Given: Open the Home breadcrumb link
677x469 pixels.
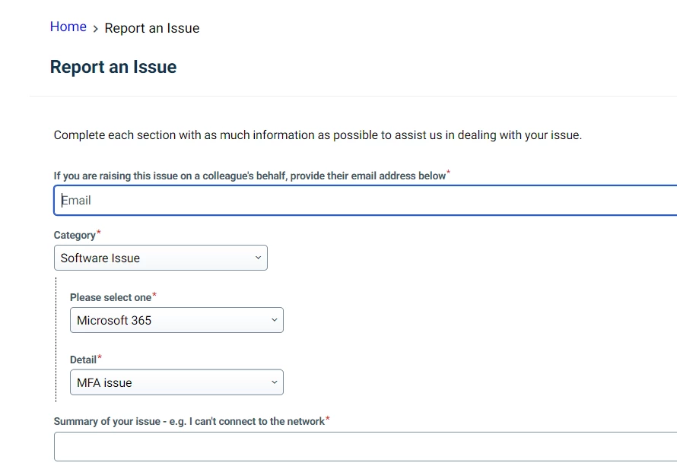Looking at the screenshot, I should tap(68, 27).
